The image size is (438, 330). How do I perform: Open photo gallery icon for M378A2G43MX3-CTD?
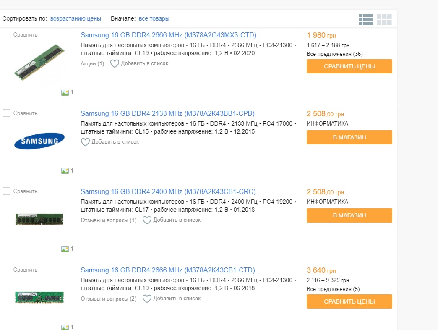click(65, 92)
